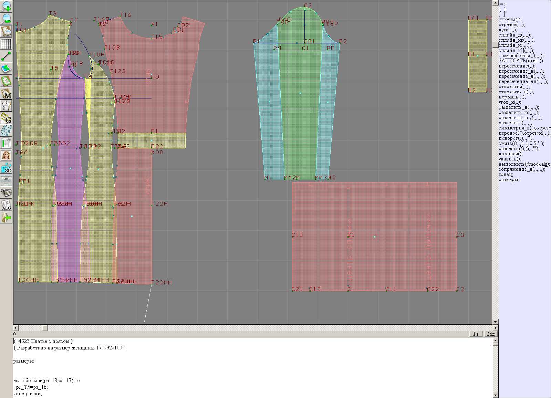Toggle the grid display icon
The height and width of the screenshot is (398, 551).
point(6,44)
